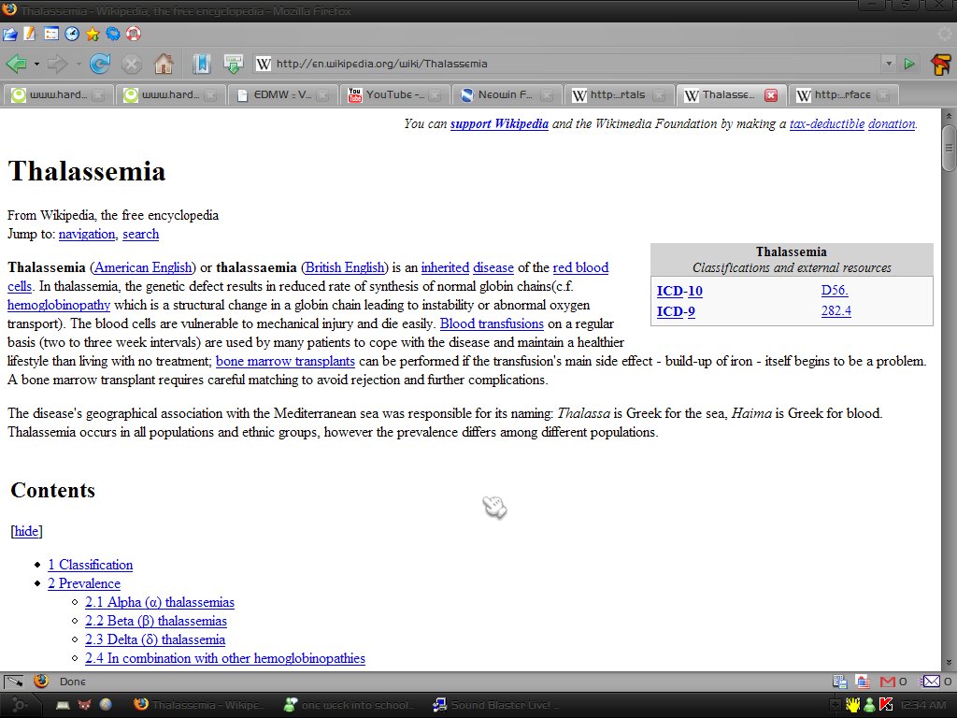
Task: Open the downloads icon in the toolbar
Action: tap(233, 64)
